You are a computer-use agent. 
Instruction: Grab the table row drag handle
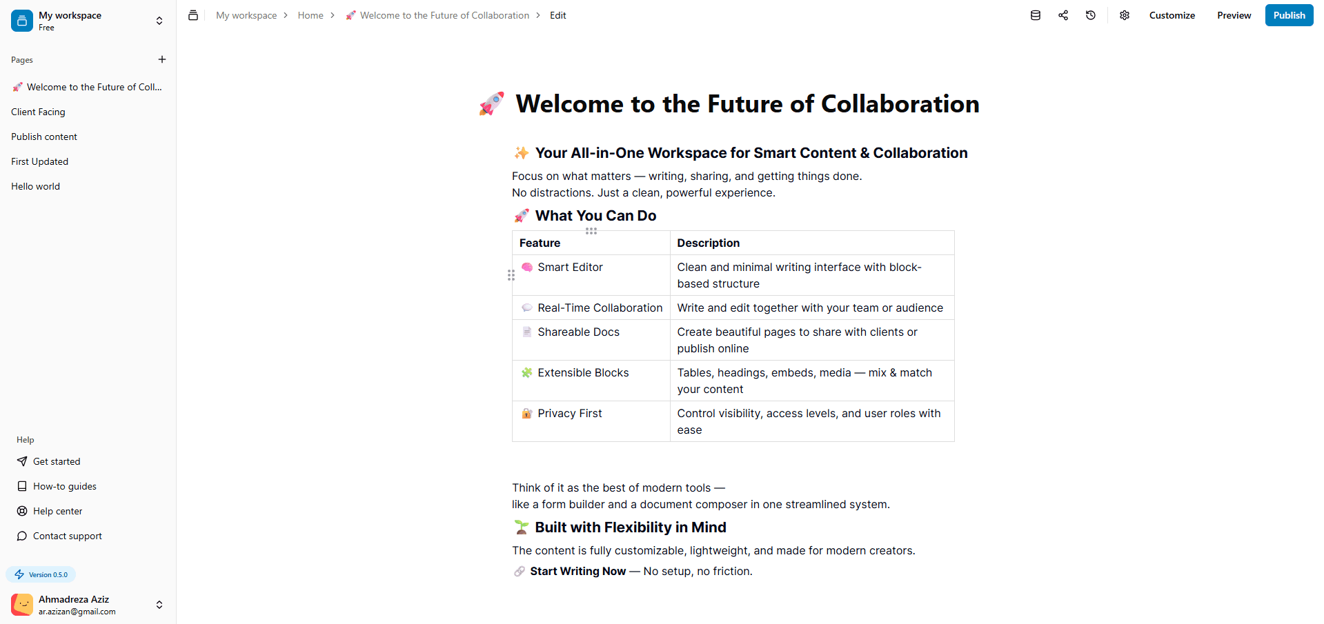(511, 275)
